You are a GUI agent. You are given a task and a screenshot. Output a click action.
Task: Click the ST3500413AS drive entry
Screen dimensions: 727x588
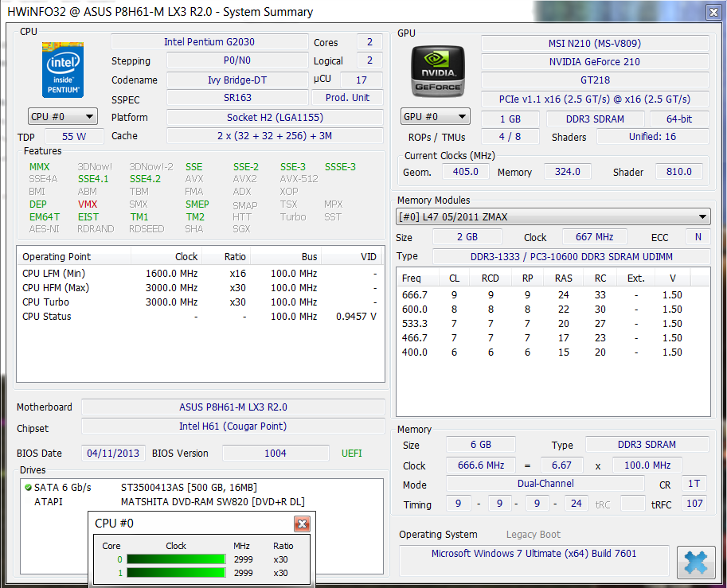(189, 488)
